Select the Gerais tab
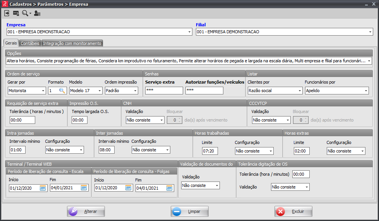 11,43
